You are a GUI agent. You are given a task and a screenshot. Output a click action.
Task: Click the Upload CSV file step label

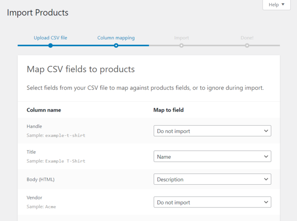pyautogui.click(x=50, y=38)
